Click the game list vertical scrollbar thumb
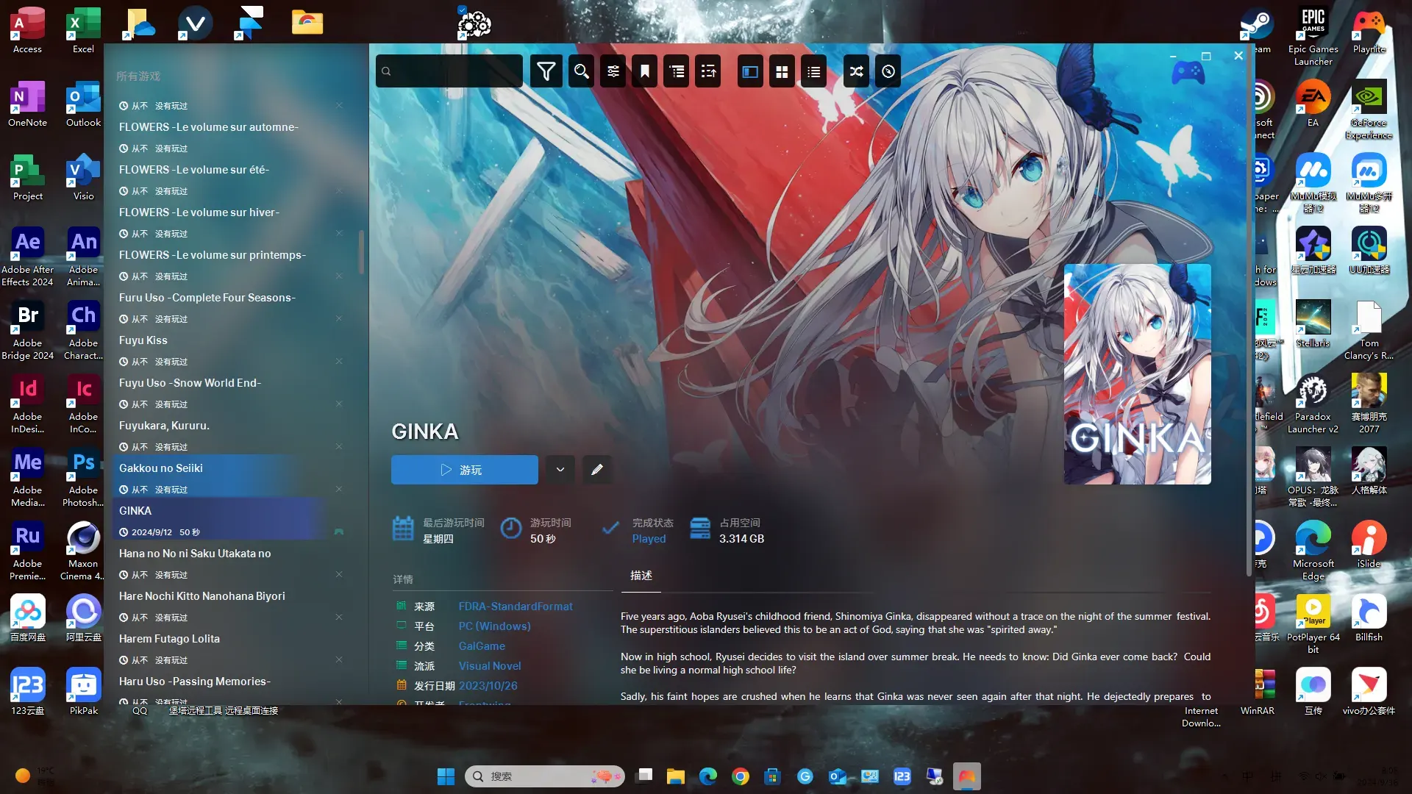The image size is (1412, 794). click(361, 251)
